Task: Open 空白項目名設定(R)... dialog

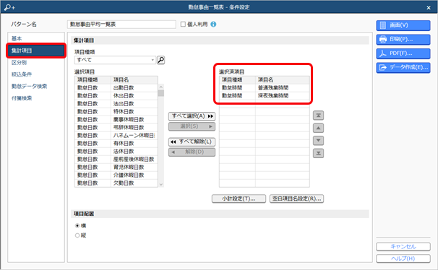Action: [296, 199]
